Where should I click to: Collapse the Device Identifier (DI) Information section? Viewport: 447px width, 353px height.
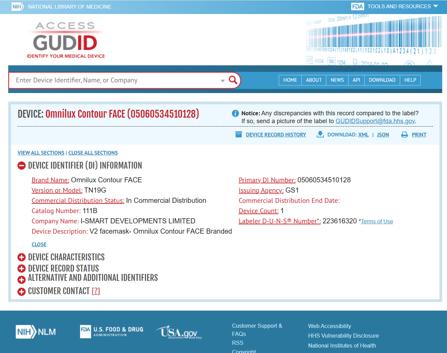[x=22, y=166]
